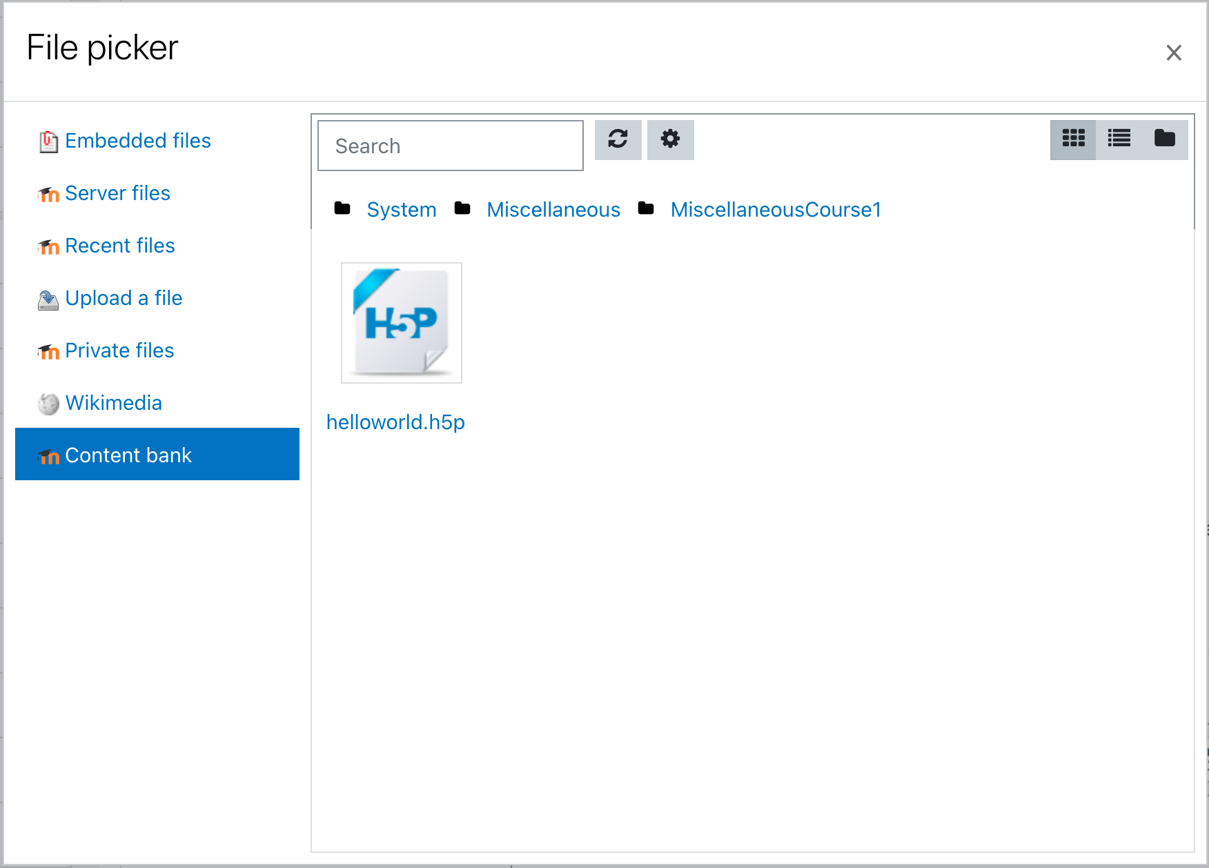This screenshot has height=868, width=1209.
Task: Click the Moodle icon beside Content bank
Action: [x=48, y=457]
